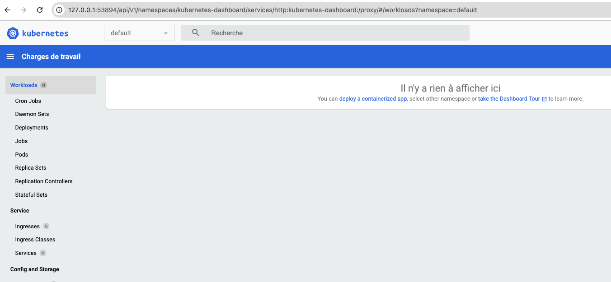Open Ingress Classes in the sidebar
611x282 pixels.
[x=35, y=240]
